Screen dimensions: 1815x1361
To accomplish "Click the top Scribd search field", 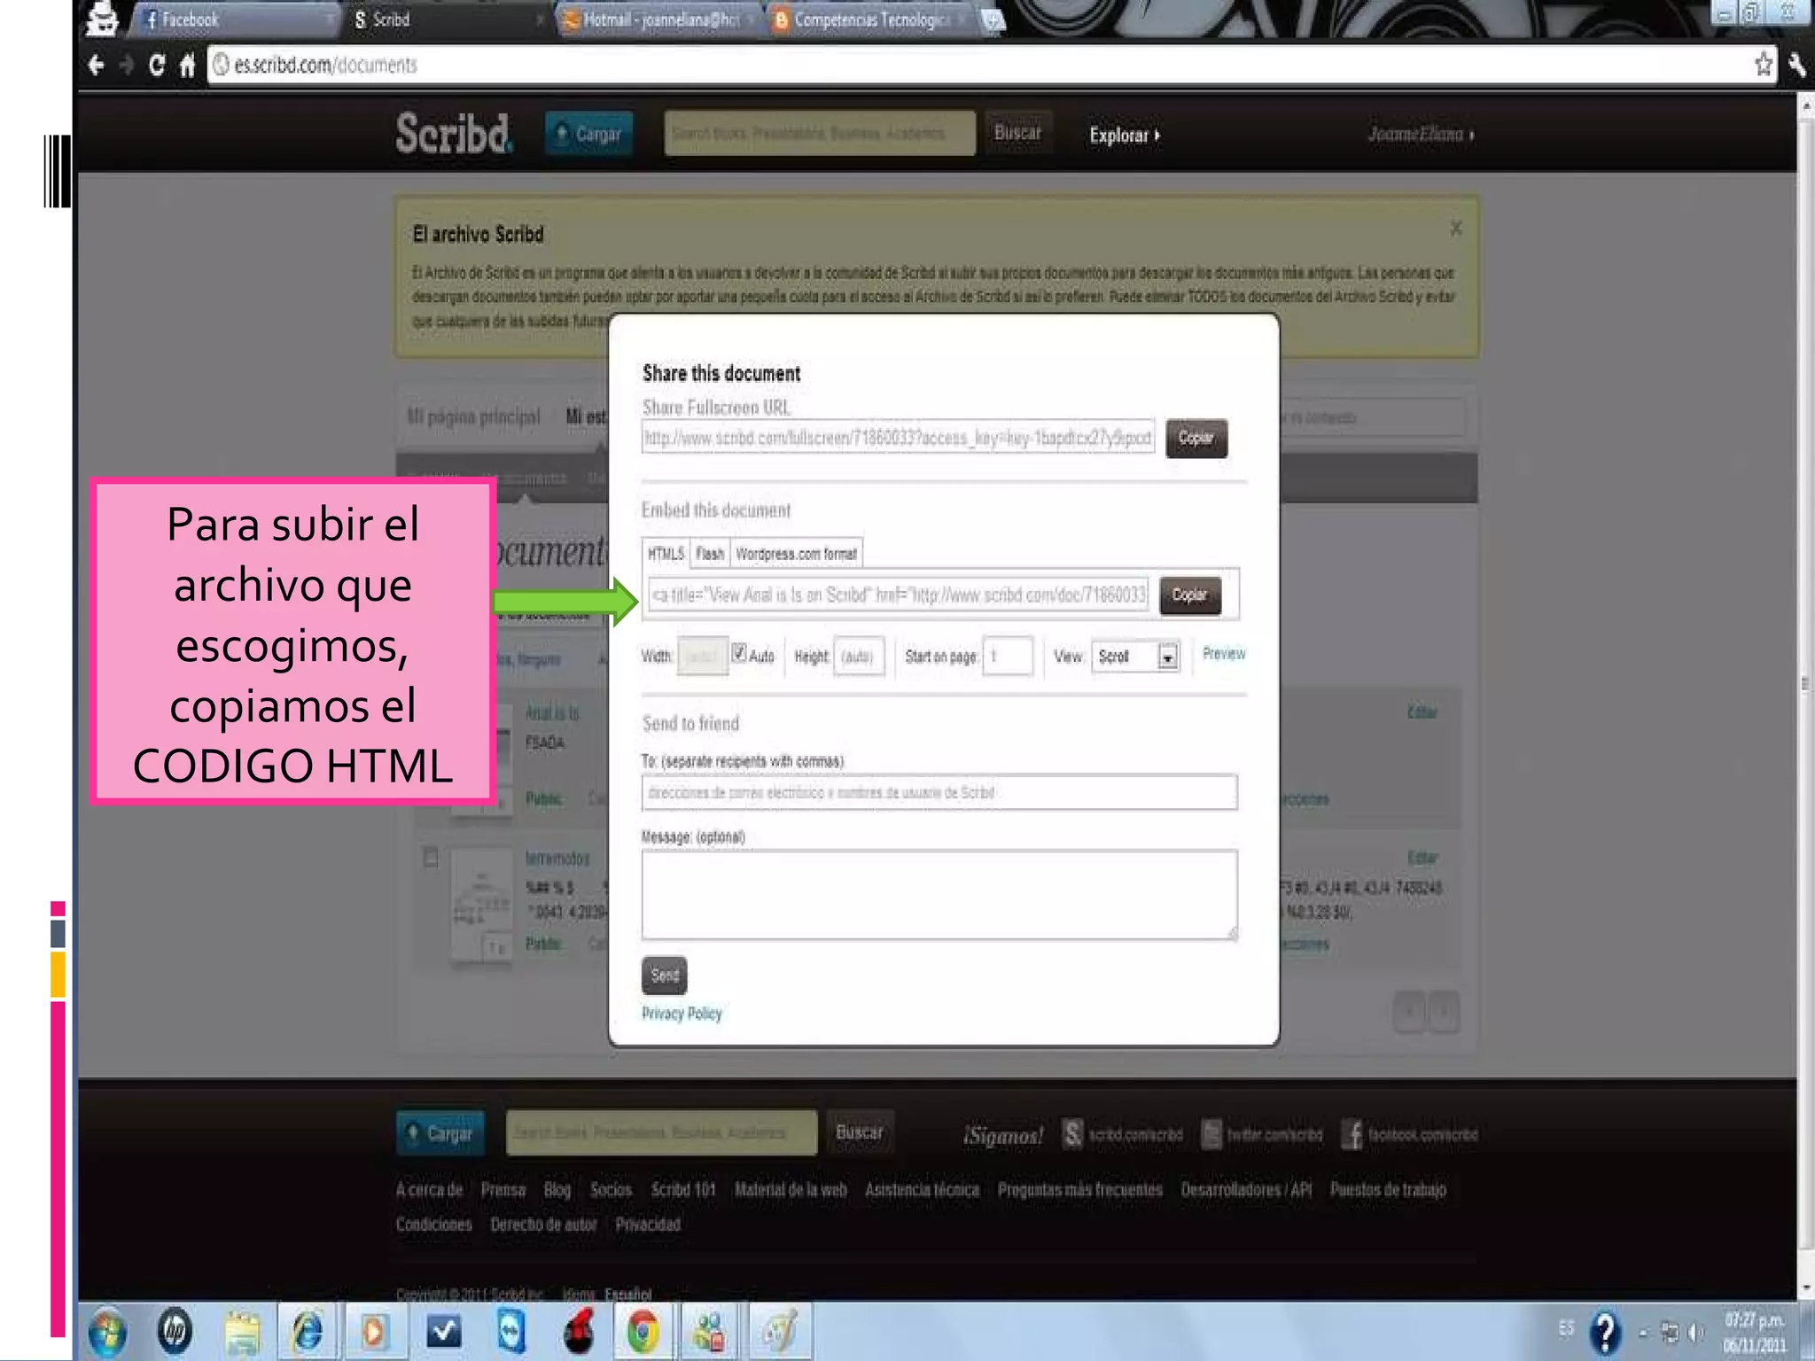I will pos(820,134).
